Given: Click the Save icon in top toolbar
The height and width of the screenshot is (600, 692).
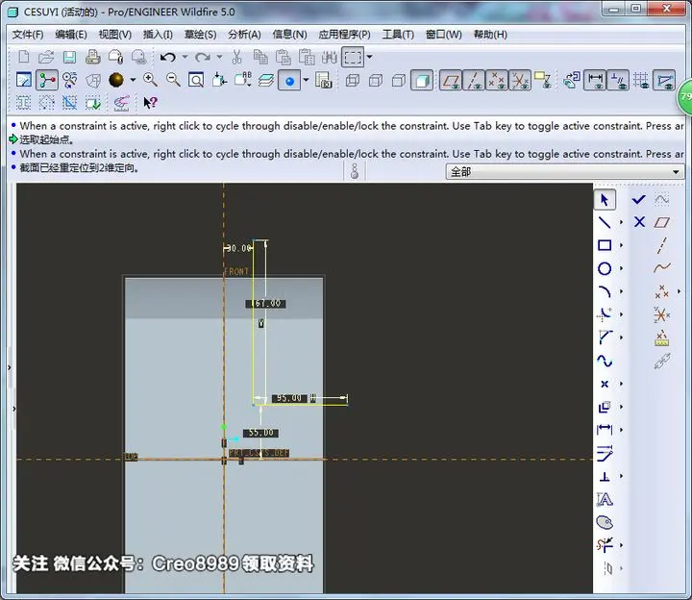Looking at the screenshot, I should [69, 57].
